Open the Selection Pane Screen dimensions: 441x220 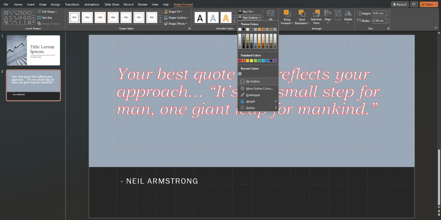(316, 14)
